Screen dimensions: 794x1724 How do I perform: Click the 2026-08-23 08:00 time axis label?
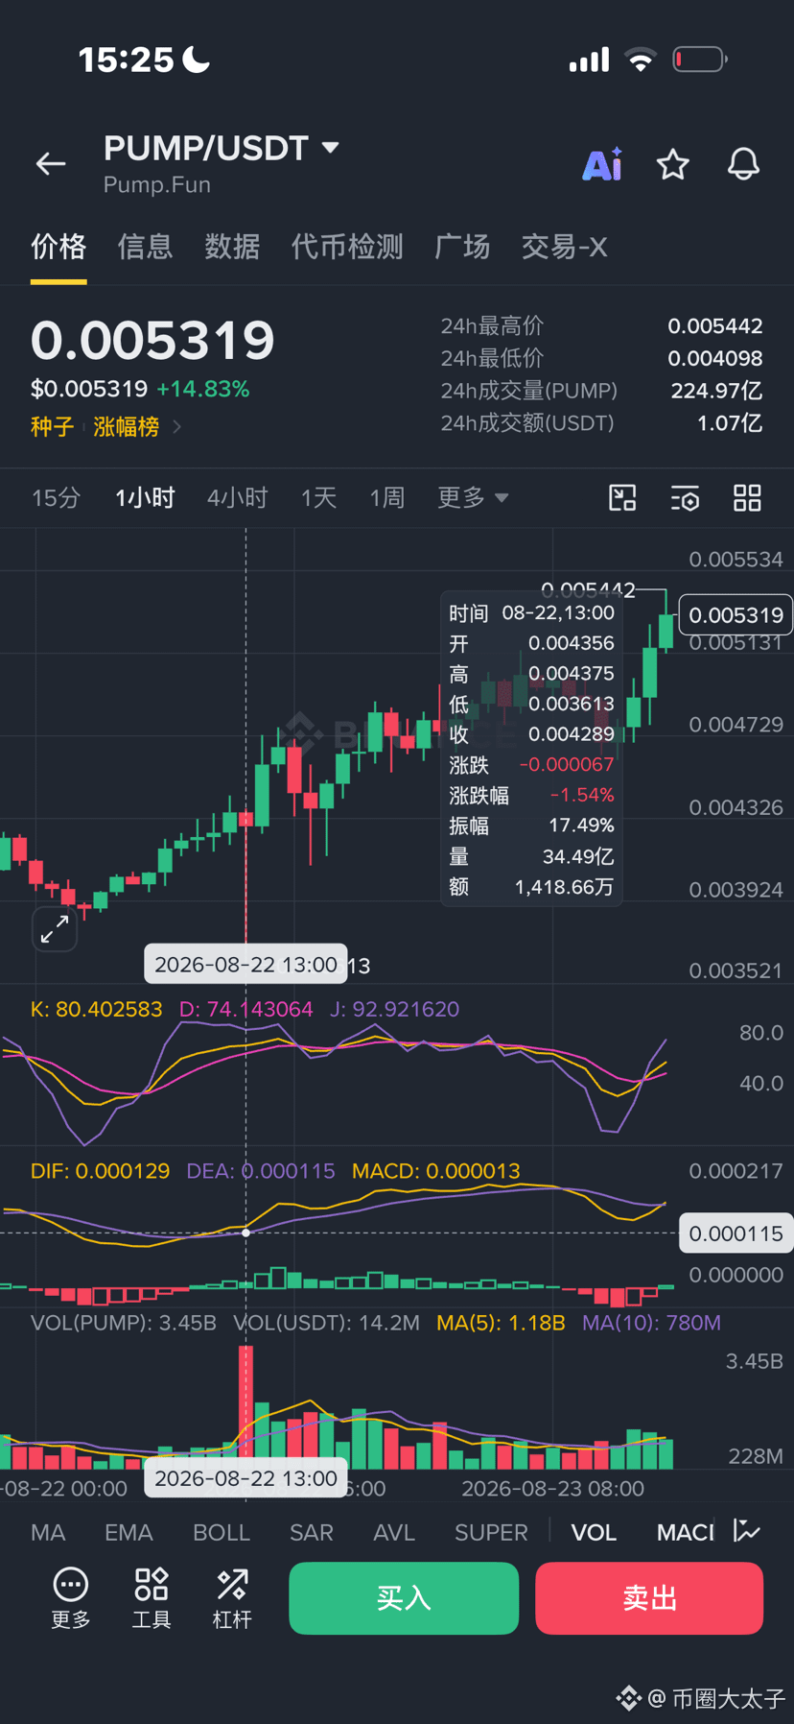[553, 1488]
